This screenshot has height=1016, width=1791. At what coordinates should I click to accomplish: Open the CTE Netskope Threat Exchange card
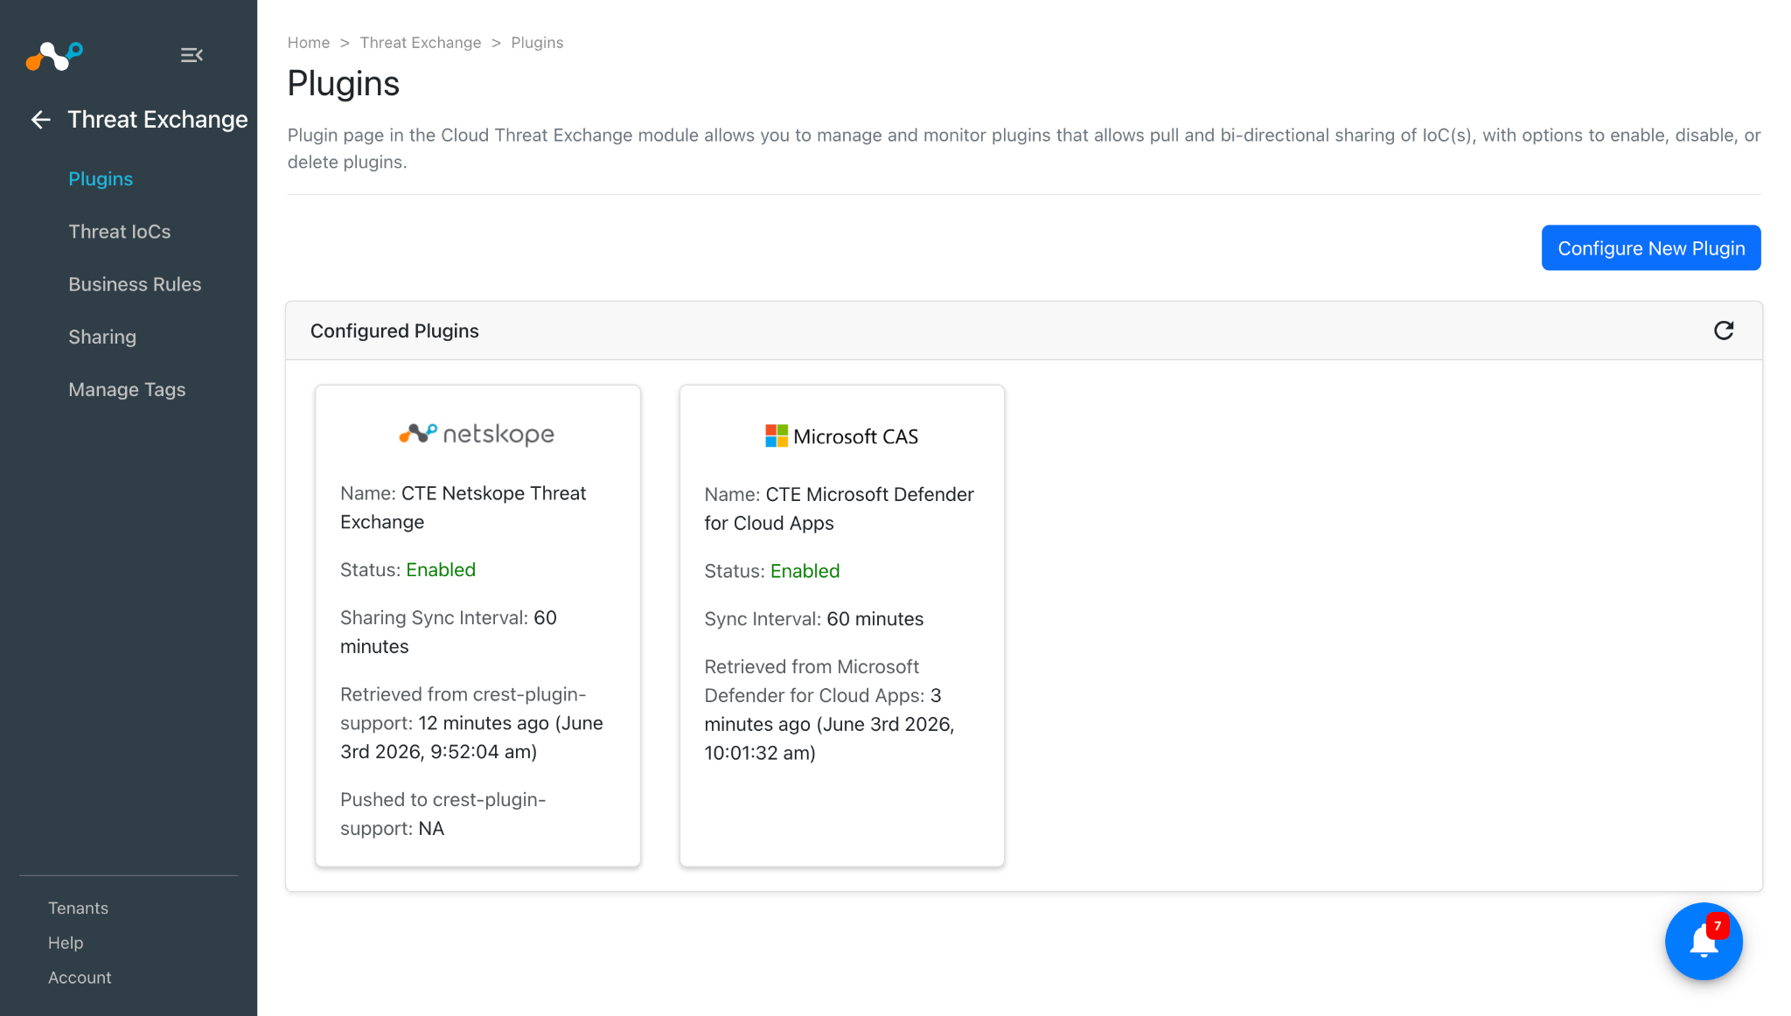tap(477, 626)
